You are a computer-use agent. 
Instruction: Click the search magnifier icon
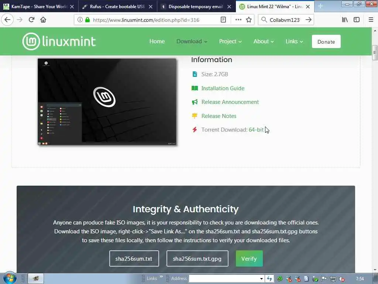point(264,20)
